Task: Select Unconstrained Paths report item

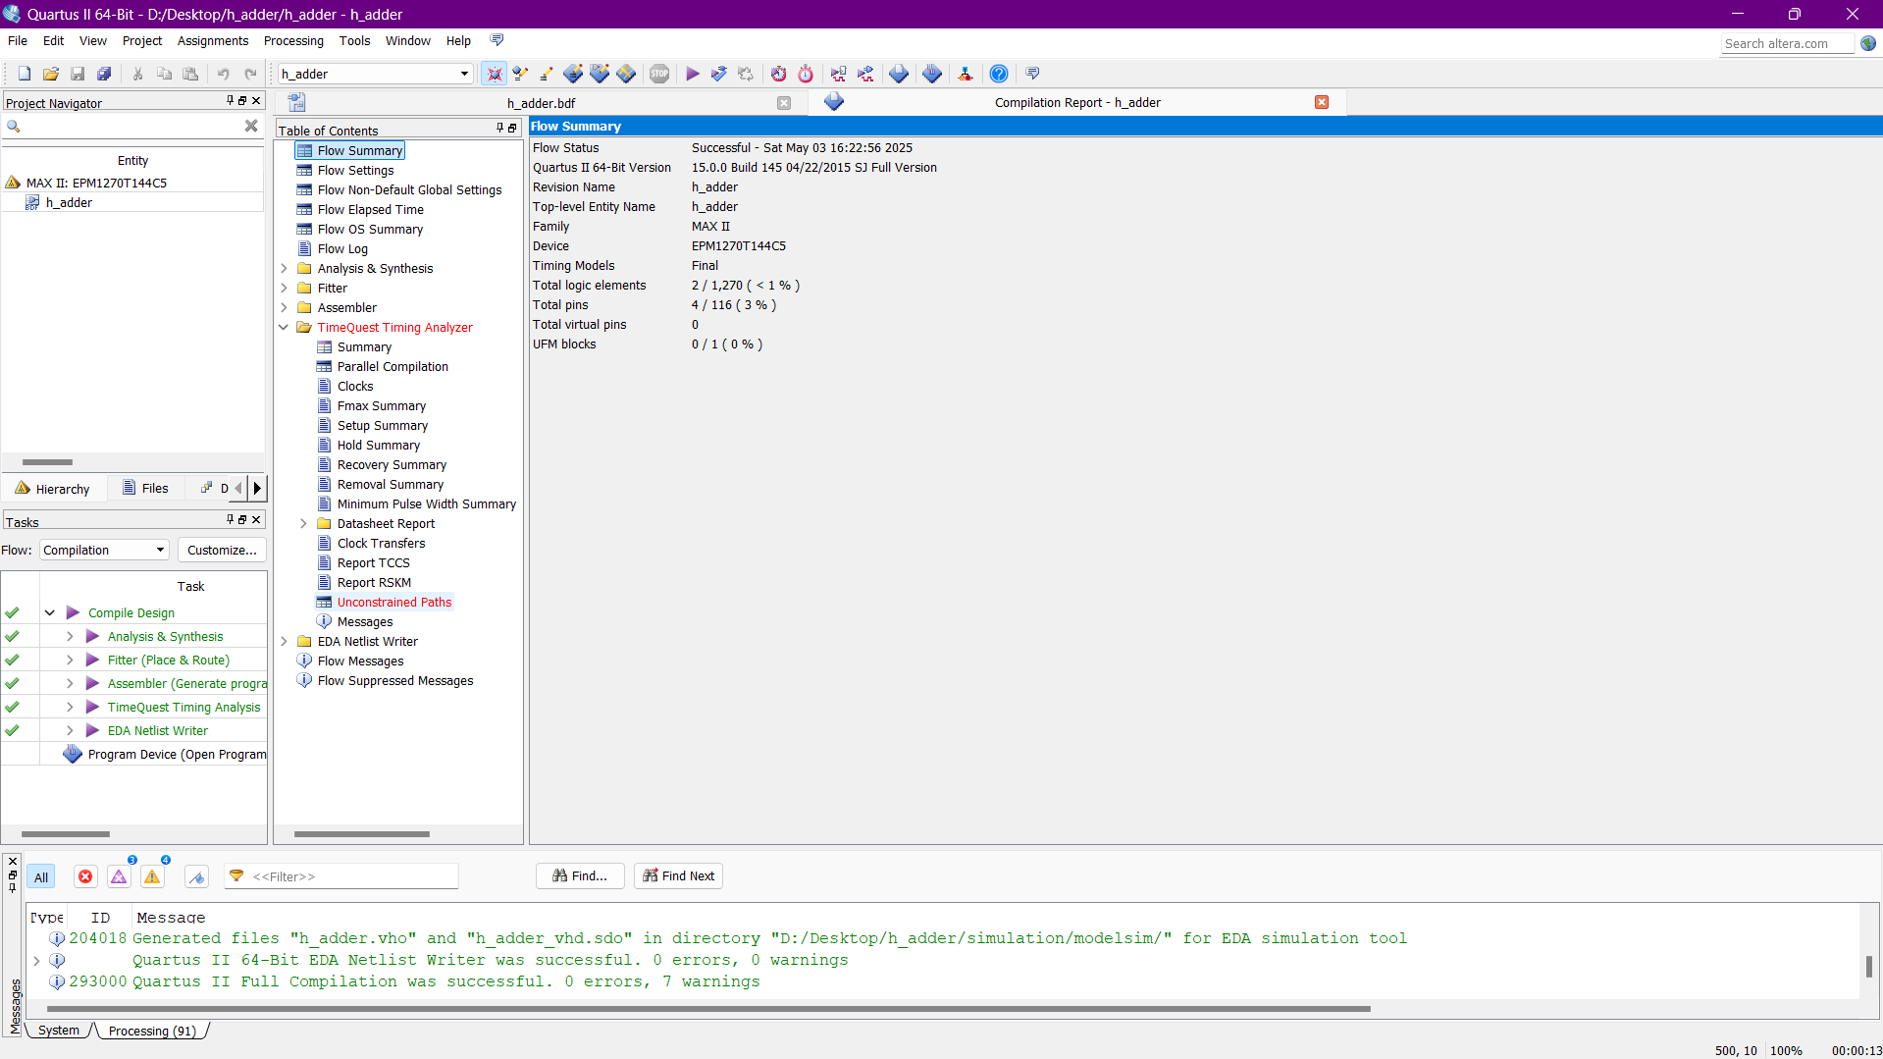Action: (x=394, y=602)
